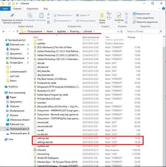Image resolution: width=166 pixels, height=167 pixels.
Task: Click the Пользователи breadcrumb segment
Action: [35, 31]
